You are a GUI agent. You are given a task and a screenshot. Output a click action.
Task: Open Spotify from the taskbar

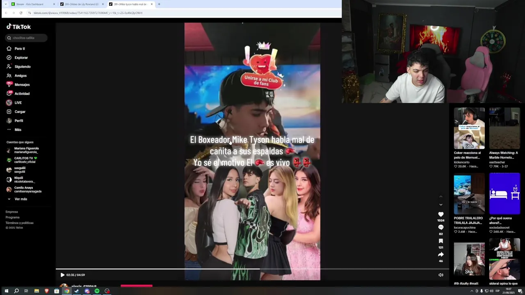[x=97, y=291]
